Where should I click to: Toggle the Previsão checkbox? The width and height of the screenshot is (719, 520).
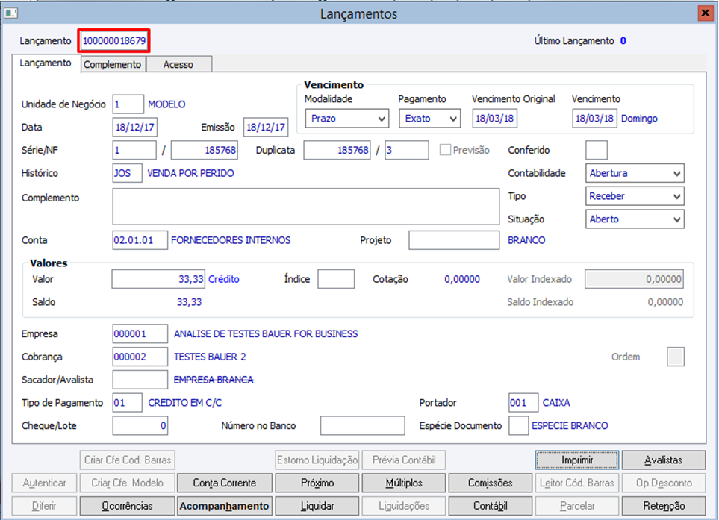(445, 150)
